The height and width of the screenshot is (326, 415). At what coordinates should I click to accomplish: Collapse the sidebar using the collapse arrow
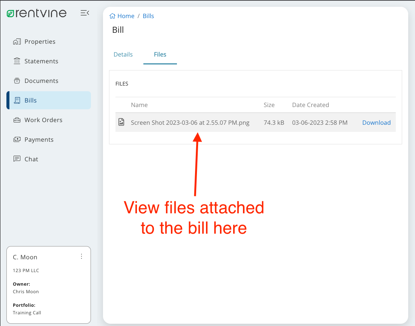click(x=85, y=12)
